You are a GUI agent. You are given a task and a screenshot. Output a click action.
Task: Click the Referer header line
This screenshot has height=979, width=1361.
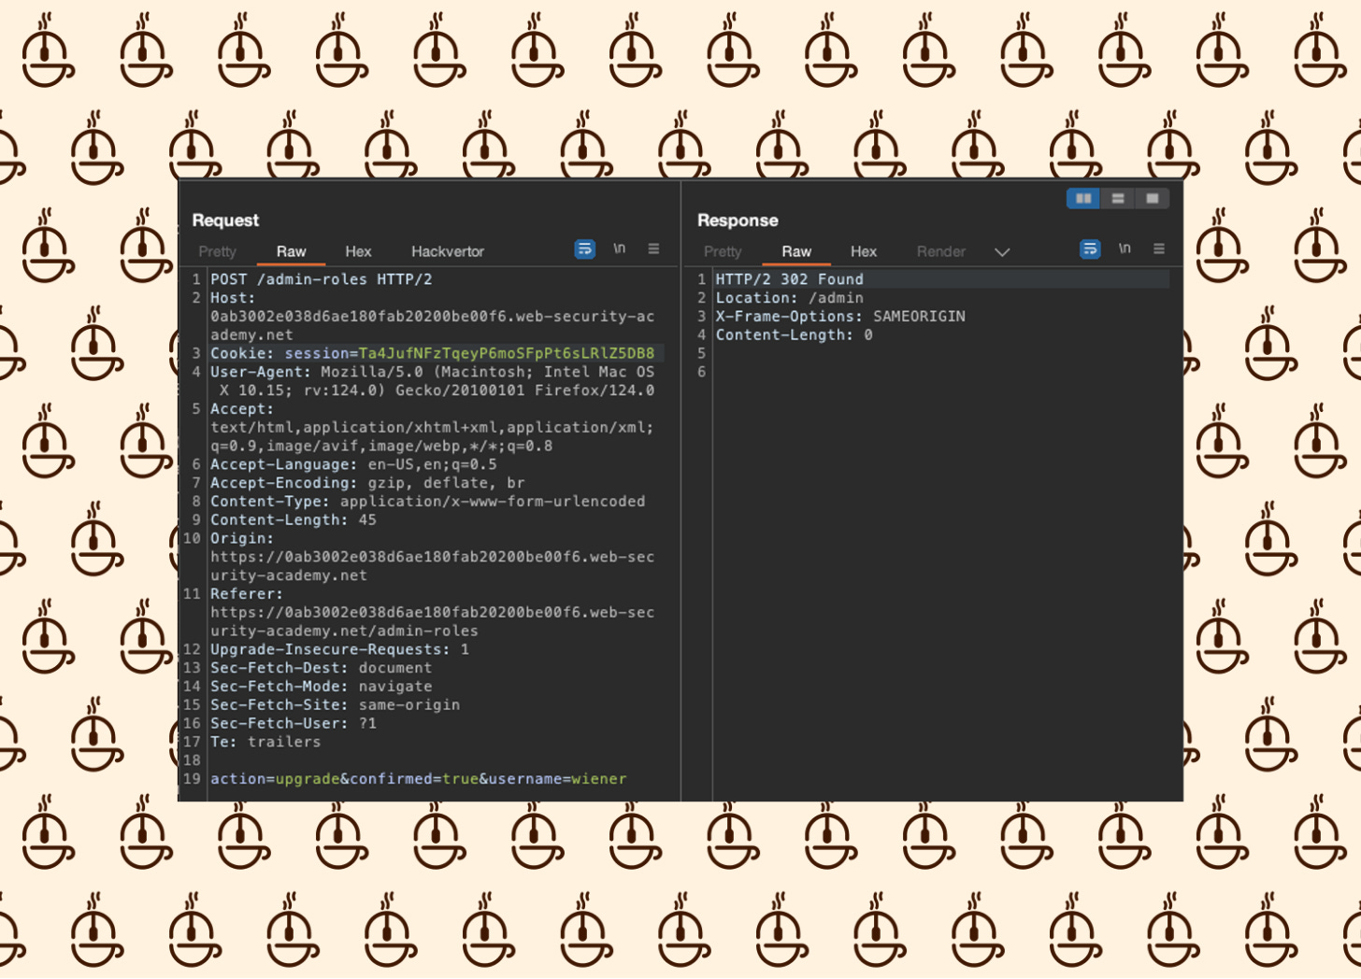[x=433, y=612]
